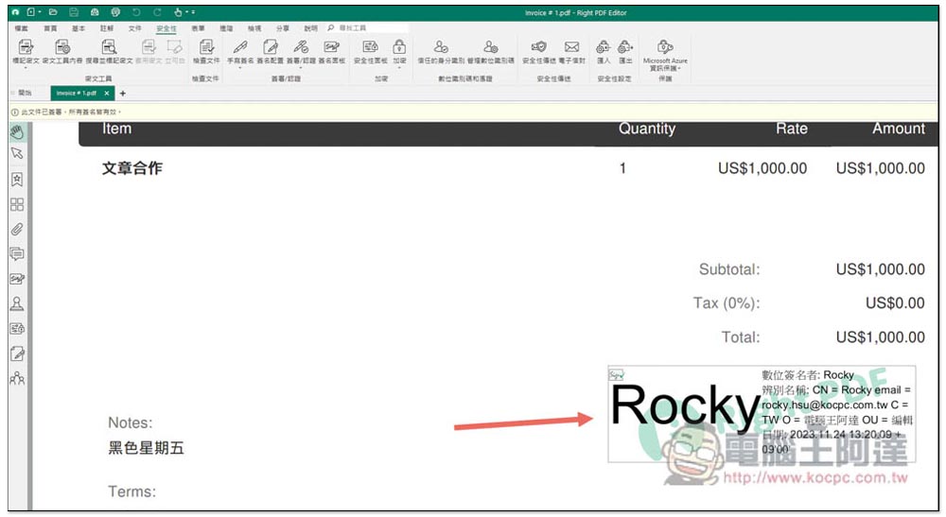Image resolution: width=946 pixels, height=517 pixels.
Task: Open 信任的身分識別 trusted identities
Action: click(x=441, y=51)
